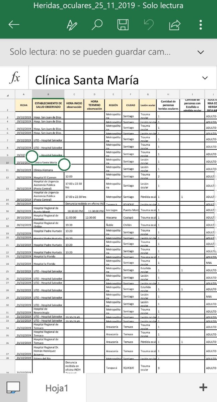Expand the read-only notice chevron
217x402 pixels.
(201, 52)
